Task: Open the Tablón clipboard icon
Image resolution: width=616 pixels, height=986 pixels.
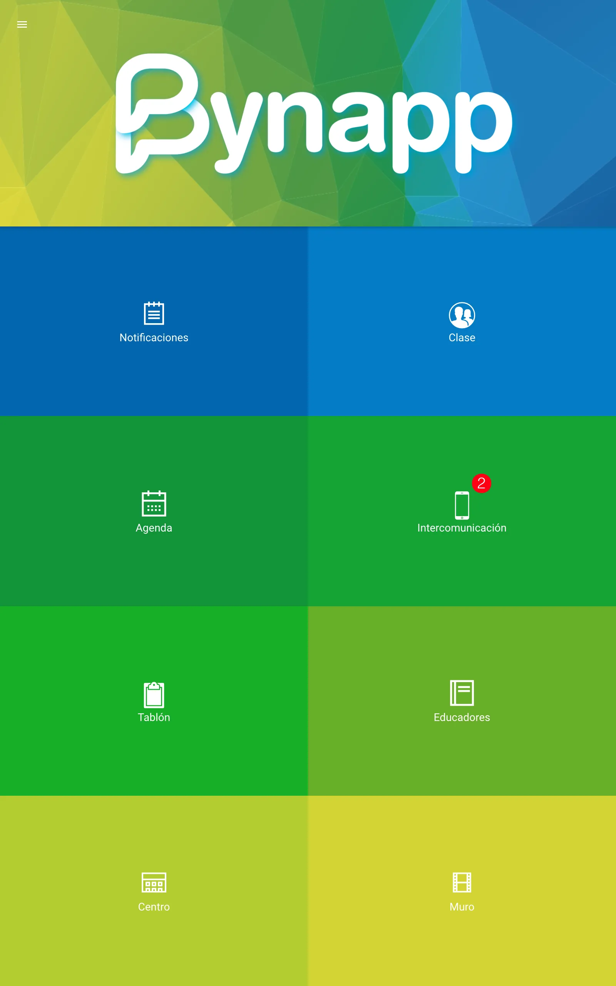Action: click(154, 695)
